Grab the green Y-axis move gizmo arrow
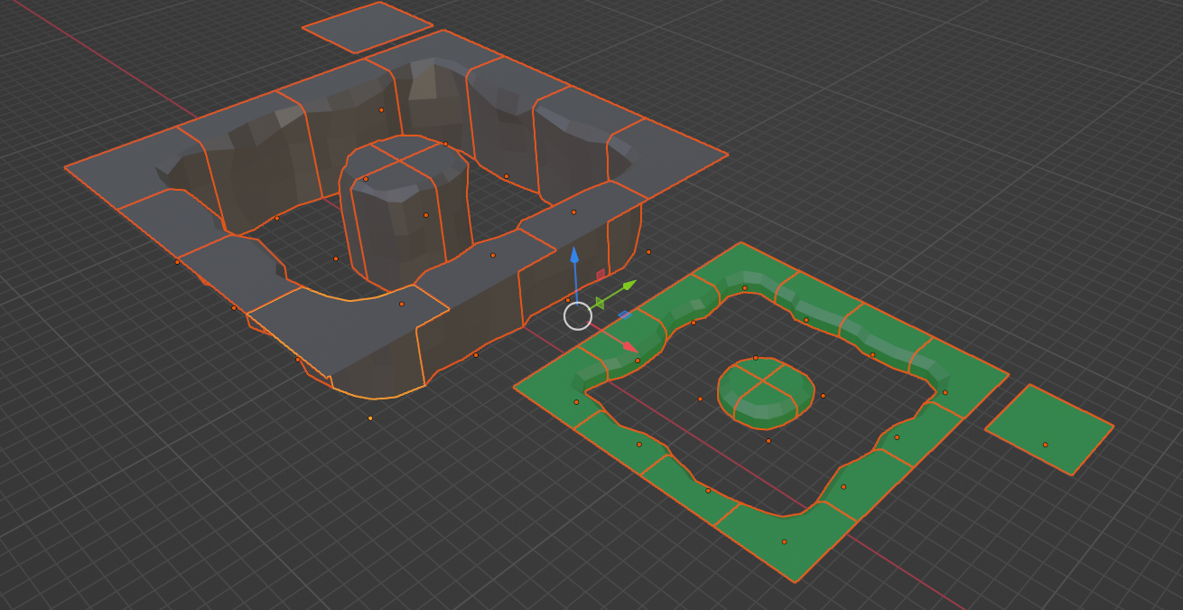1183x610 pixels. click(629, 287)
